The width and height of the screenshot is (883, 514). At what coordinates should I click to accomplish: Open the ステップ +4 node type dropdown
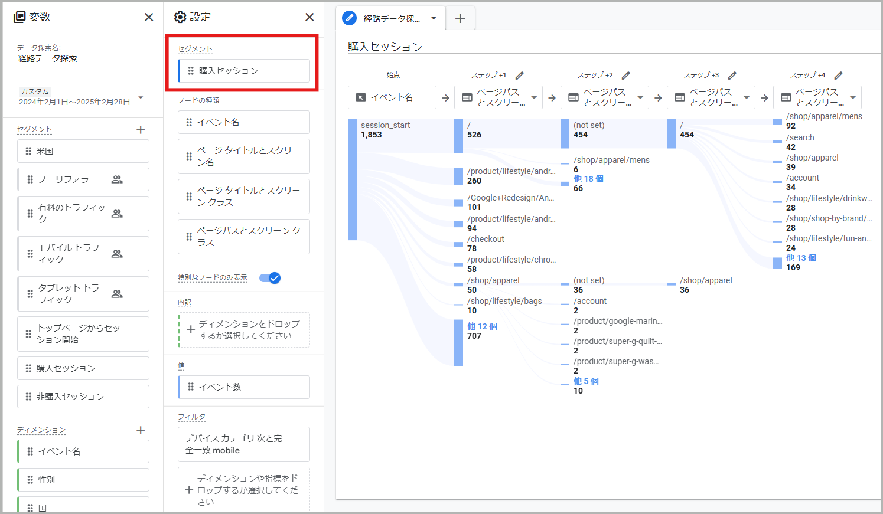(853, 97)
